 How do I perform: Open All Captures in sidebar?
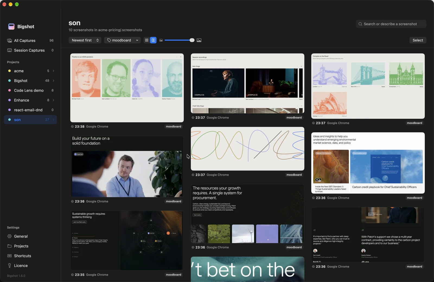30,40
